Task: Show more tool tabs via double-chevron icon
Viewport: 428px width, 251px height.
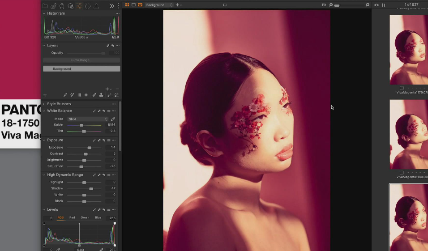Action: [x=111, y=6]
